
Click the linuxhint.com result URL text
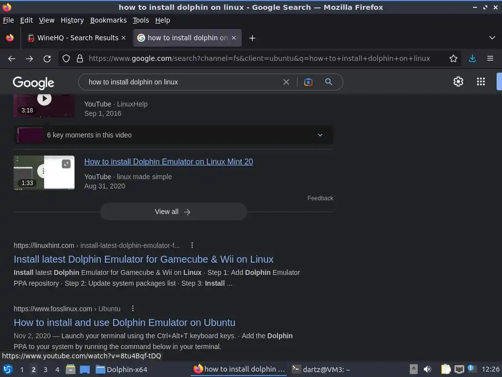coord(97,245)
